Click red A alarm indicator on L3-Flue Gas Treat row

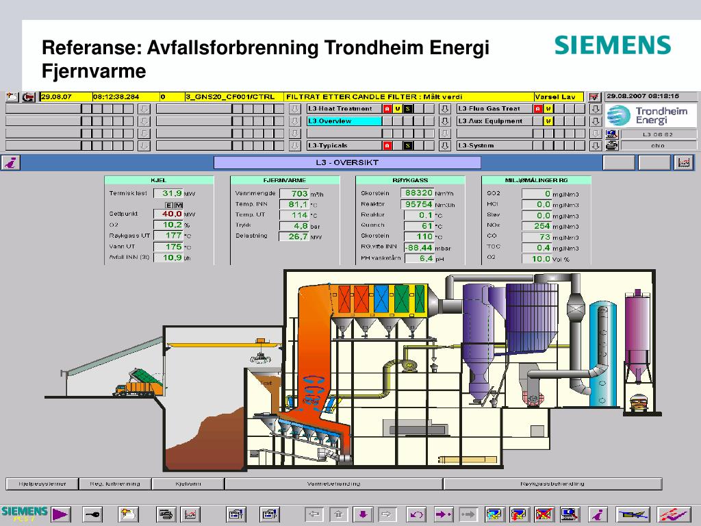(x=538, y=109)
